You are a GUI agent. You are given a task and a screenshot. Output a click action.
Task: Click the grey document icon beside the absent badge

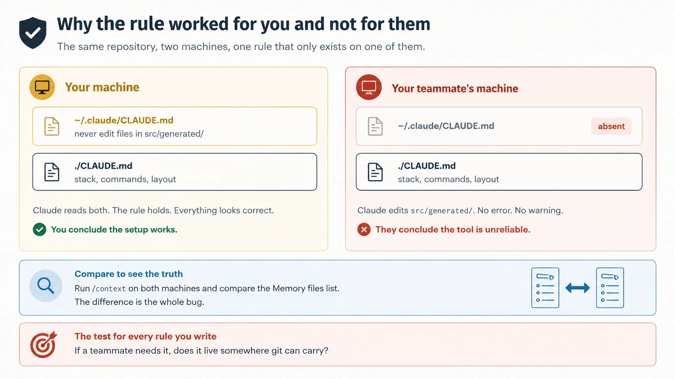[375, 126]
